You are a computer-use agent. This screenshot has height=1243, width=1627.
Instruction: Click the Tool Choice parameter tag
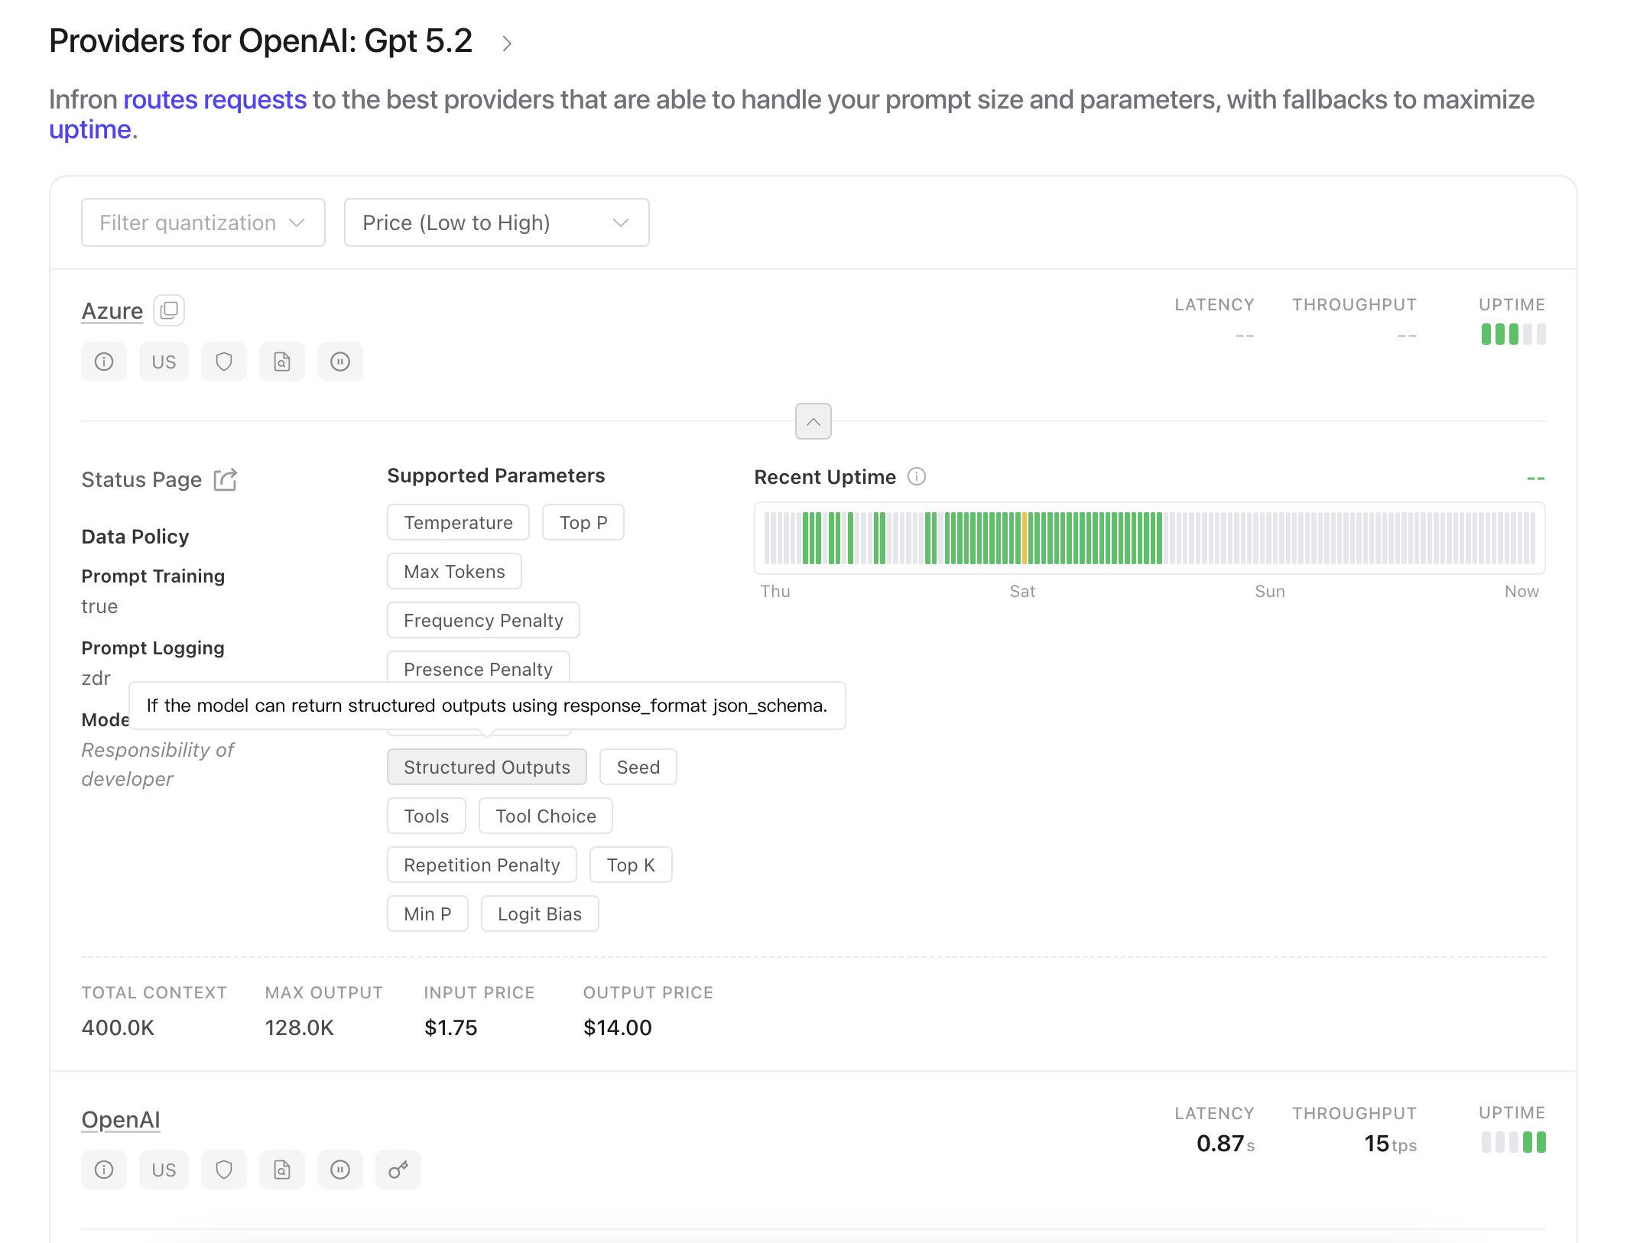(545, 816)
